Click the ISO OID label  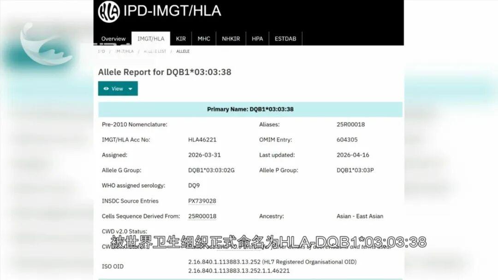click(x=113, y=266)
